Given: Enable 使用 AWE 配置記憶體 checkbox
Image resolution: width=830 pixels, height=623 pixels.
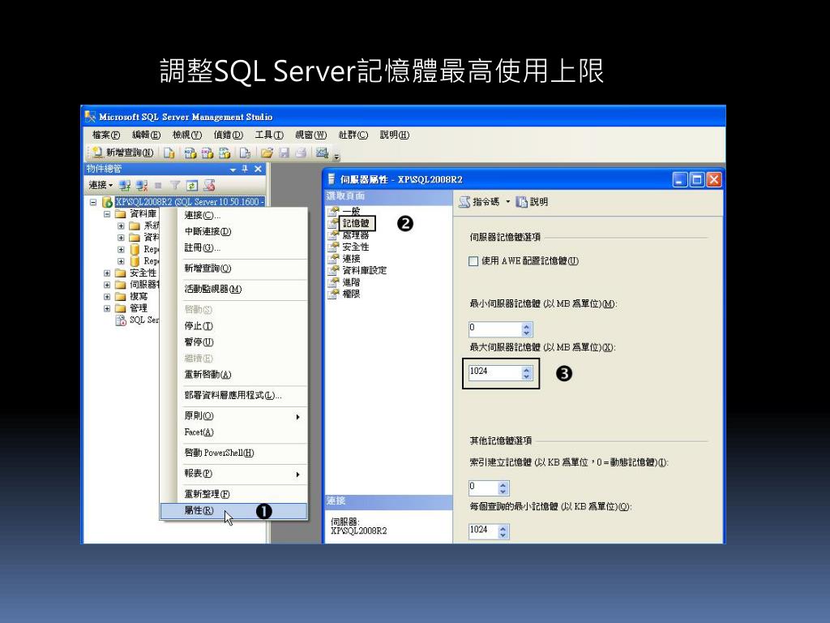Looking at the screenshot, I should point(473,261).
